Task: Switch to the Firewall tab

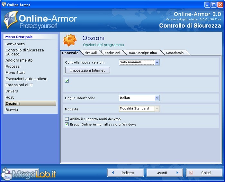Action: [91, 53]
